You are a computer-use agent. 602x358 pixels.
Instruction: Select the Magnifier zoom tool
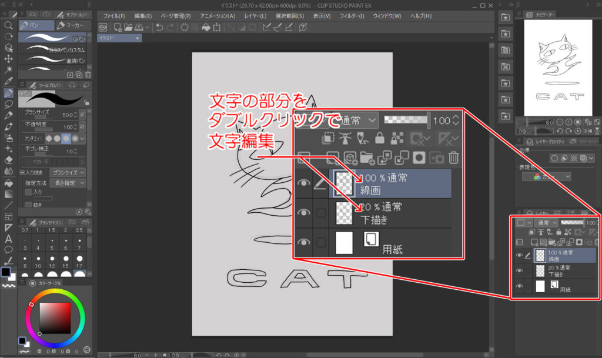tap(8, 26)
